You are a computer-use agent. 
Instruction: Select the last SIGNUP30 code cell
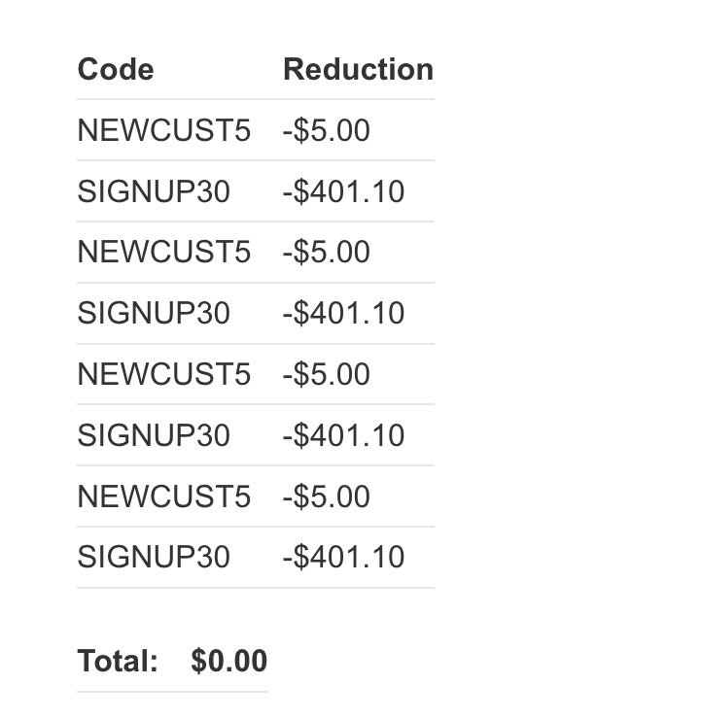(154, 557)
